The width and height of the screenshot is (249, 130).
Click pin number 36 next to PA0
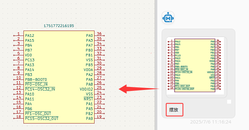click(x=99, y=34)
